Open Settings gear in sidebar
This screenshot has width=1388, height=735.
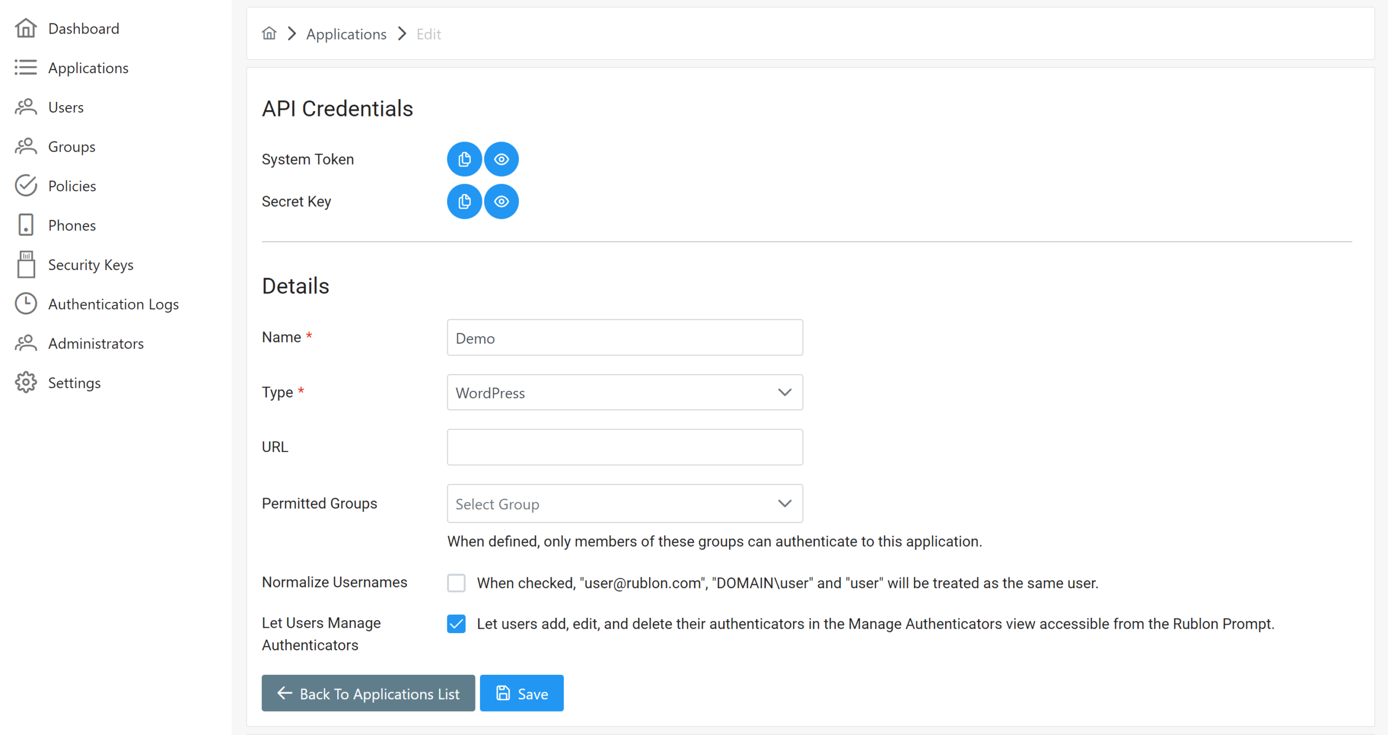click(x=26, y=383)
